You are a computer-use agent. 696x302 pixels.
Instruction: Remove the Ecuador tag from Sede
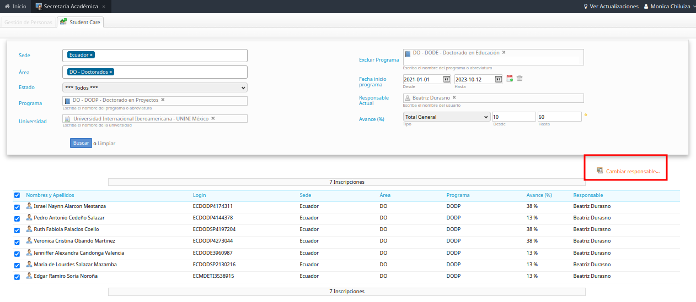click(92, 55)
